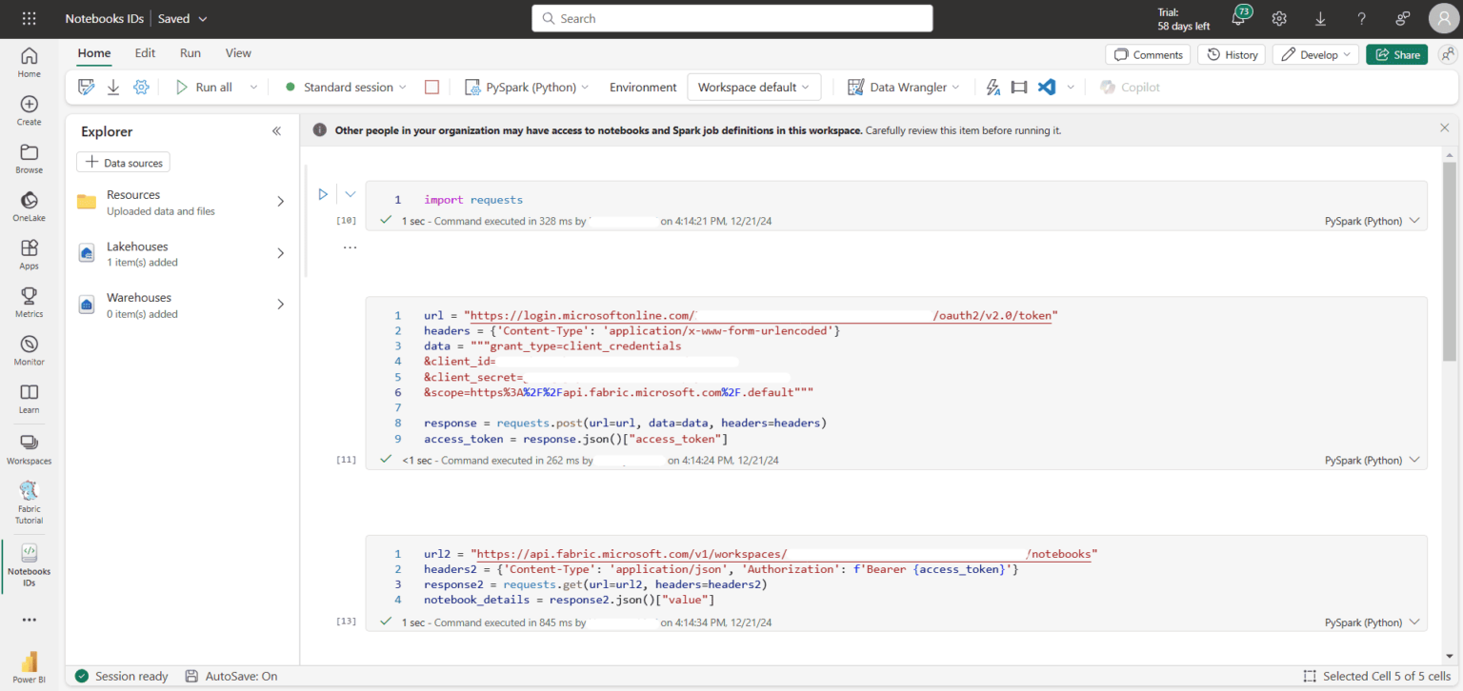Add Data sources in Explorer
Viewport: 1463px width, 691px height.
123,163
